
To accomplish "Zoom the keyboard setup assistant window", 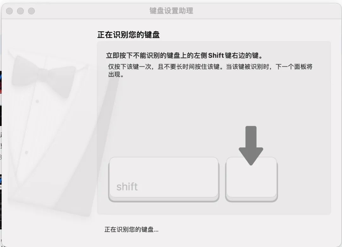I will coord(31,11).
